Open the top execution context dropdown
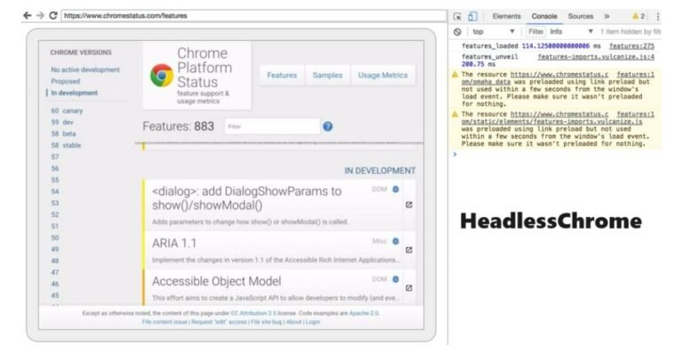 (494, 32)
